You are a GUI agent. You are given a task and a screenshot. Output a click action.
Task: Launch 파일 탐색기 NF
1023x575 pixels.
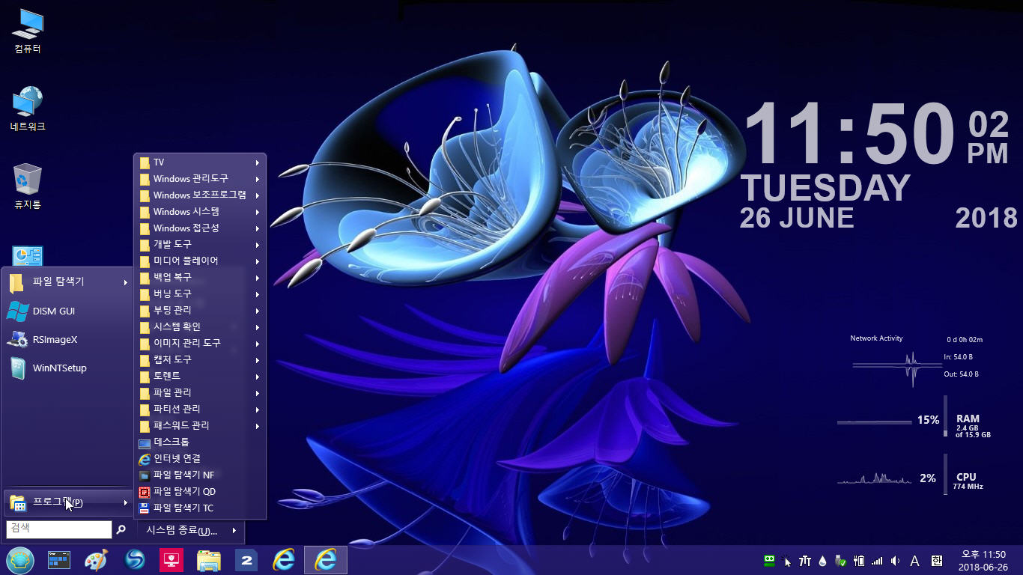199,475
